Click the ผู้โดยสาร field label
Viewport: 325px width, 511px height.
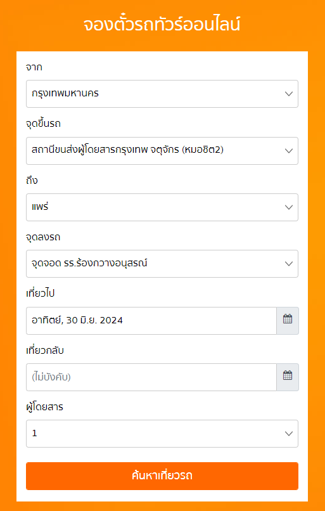coord(44,407)
